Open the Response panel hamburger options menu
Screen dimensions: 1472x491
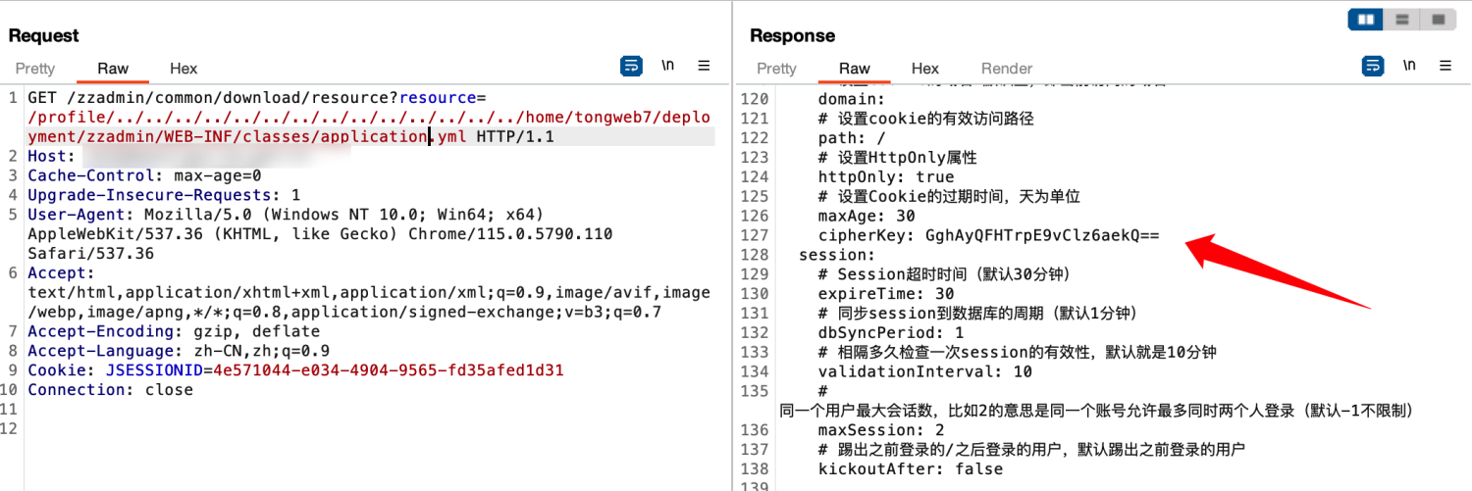(x=1445, y=66)
